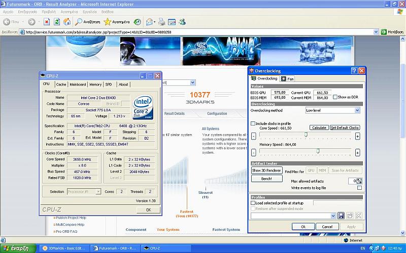Image resolution: width=406 pixels, height=253 pixels.
Task: Enable Include clocks in profile checkbox
Action: pos(253,123)
